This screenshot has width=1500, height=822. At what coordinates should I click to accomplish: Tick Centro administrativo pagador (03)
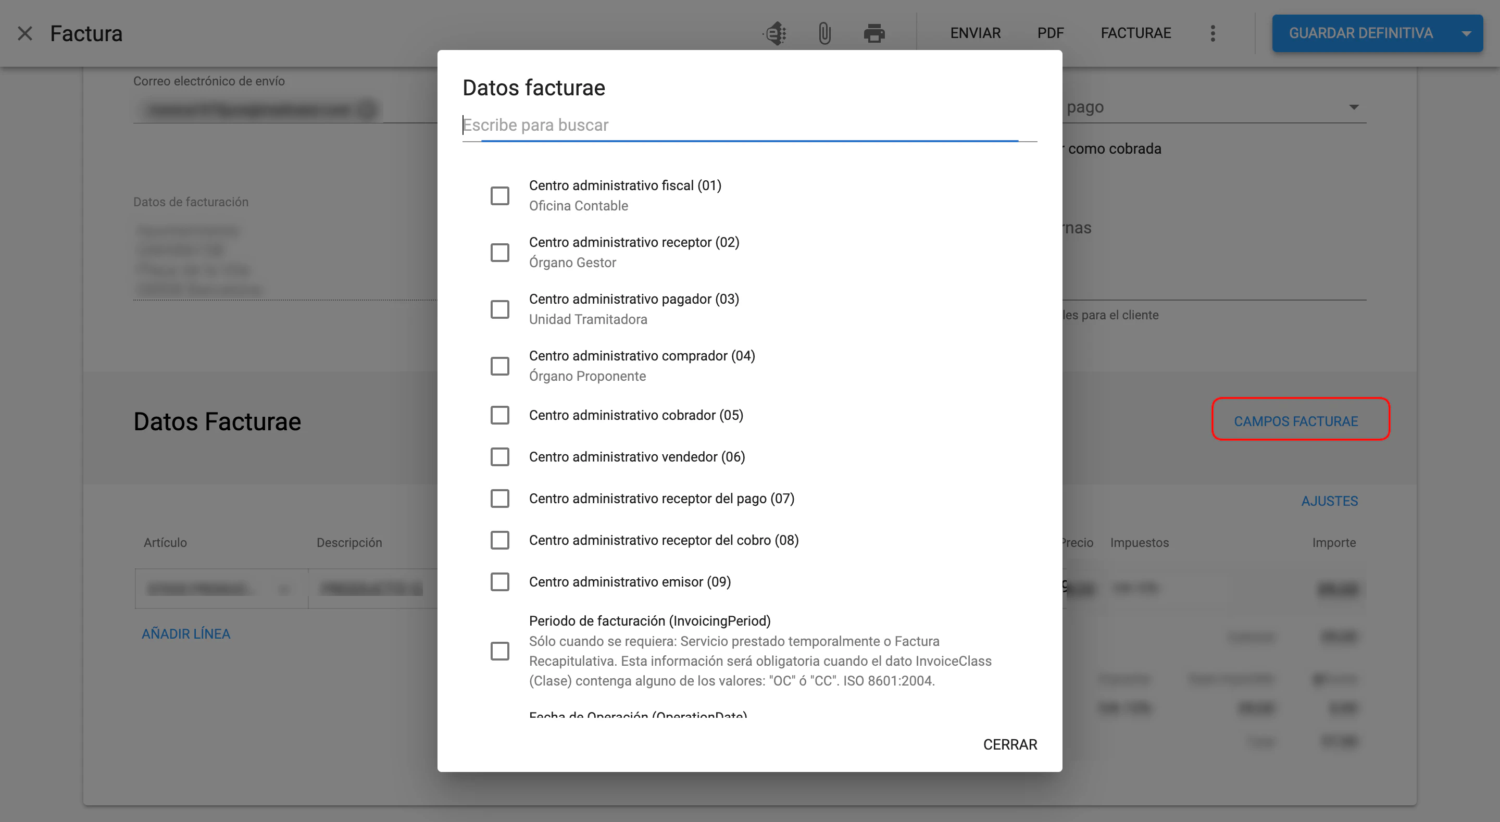tap(499, 309)
